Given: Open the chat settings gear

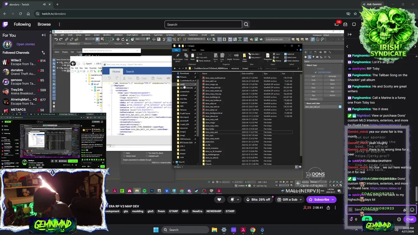Looking at the screenshot, I should tap(399, 219).
